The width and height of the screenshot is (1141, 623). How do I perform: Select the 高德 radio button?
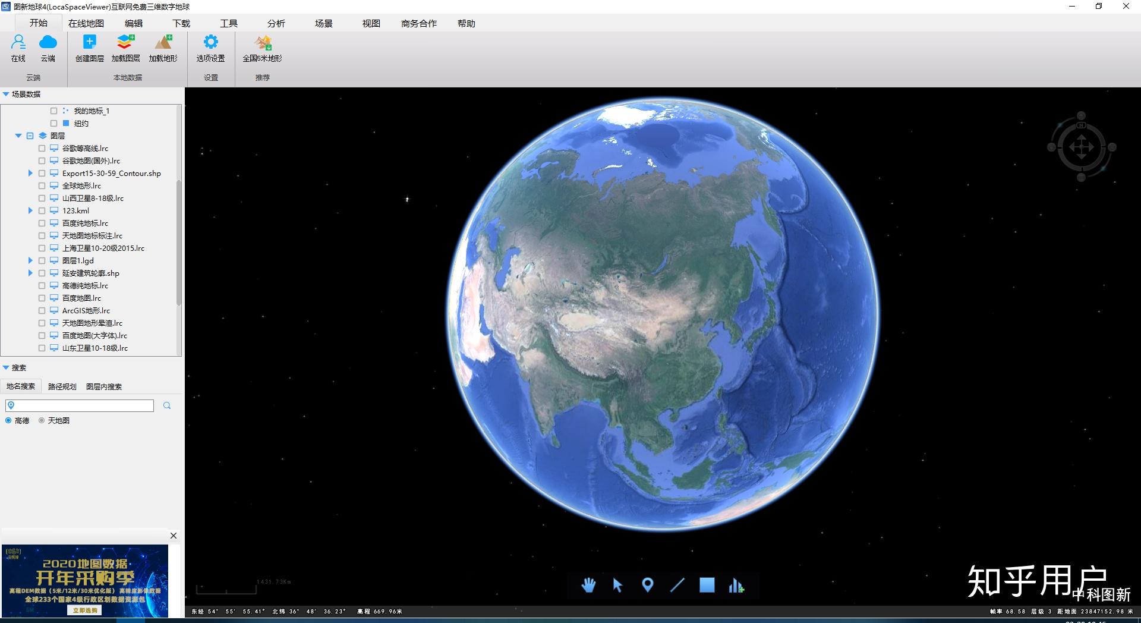8,420
